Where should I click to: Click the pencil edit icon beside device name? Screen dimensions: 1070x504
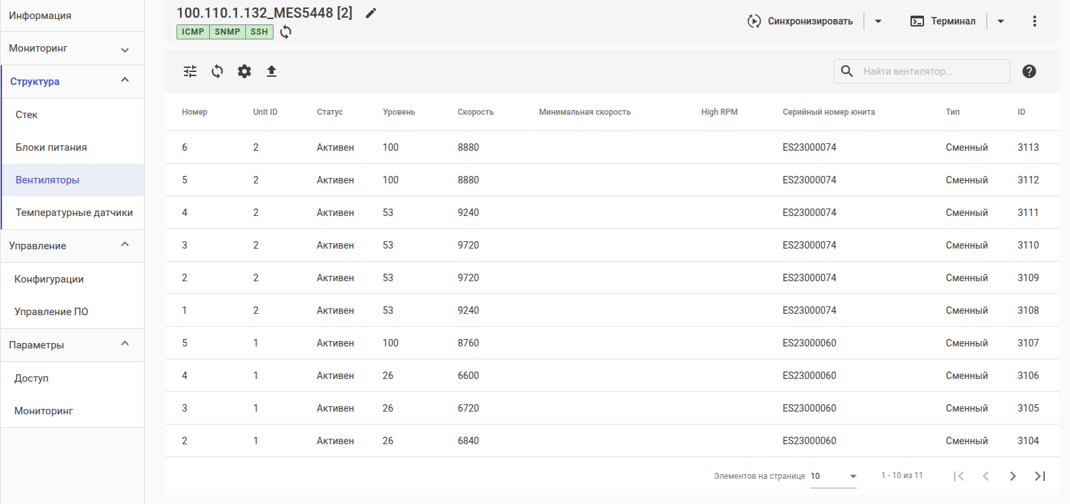(371, 13)
